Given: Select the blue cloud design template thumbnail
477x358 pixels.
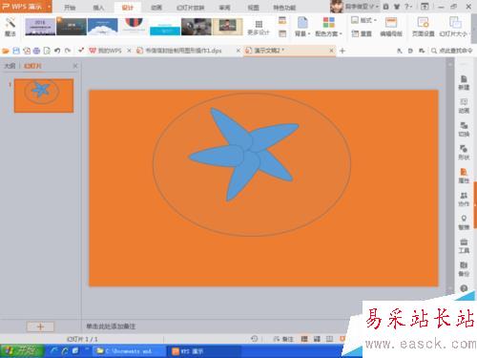Looking at the screenshot, I should click(x=103, y=27).
